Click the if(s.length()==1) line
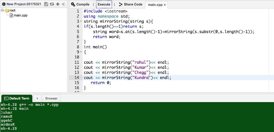Screen dimensions: 274x132 tap(113, 27)
